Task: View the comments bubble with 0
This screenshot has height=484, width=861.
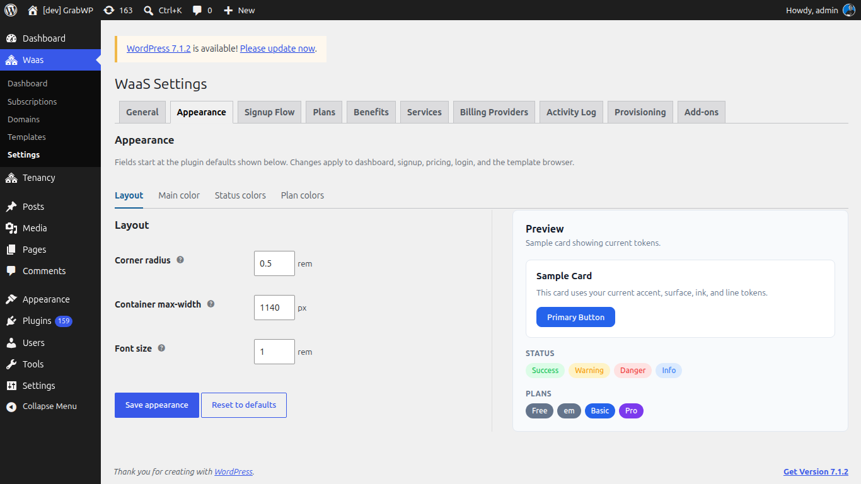Action: (202, 10)
